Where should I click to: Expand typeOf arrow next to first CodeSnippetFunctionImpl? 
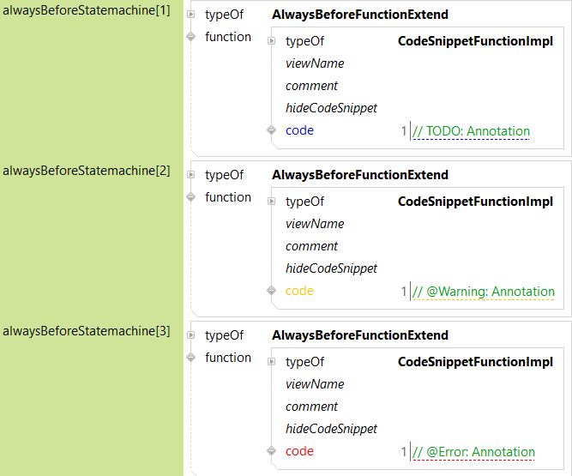click(271, 41)
